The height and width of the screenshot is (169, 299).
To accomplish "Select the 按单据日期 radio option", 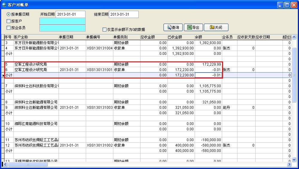I will tap(9, 14).
